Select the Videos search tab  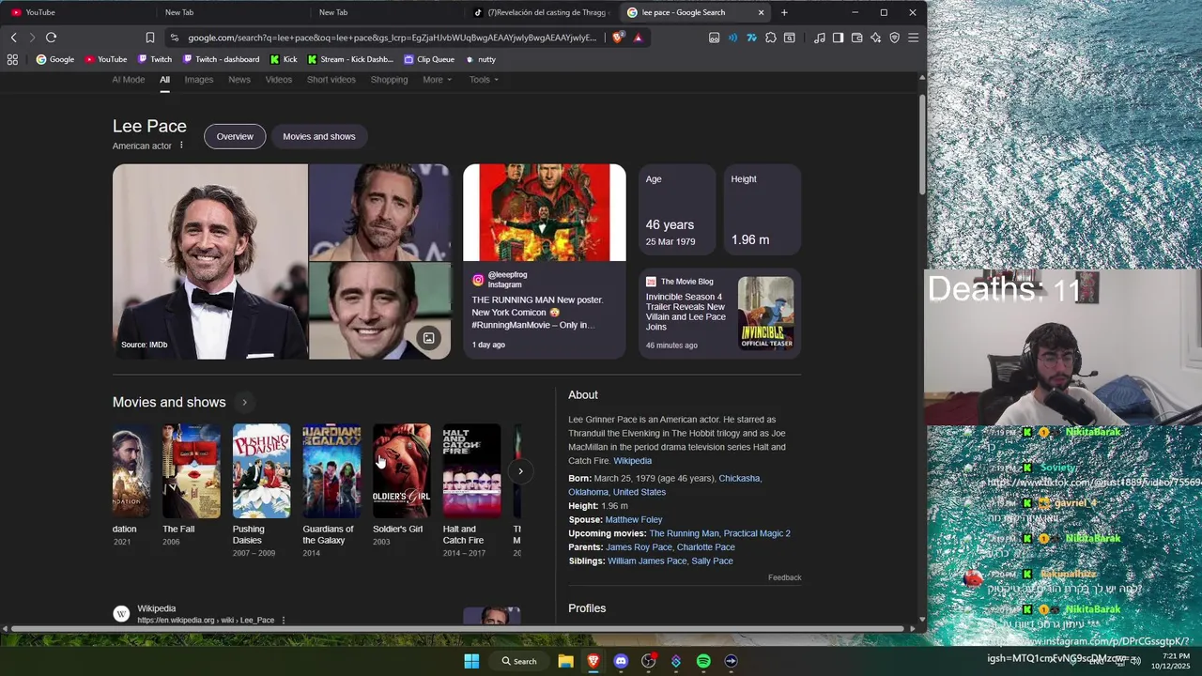click(x=278, y=80)
